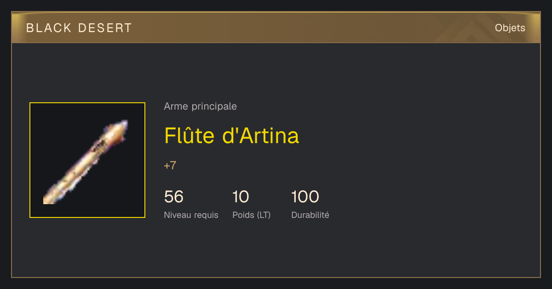Click the Niveau requis label

tap(191, 215)
